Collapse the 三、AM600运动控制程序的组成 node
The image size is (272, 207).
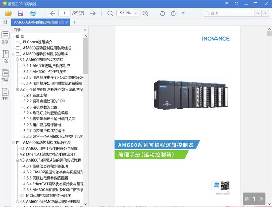[14, 54]
